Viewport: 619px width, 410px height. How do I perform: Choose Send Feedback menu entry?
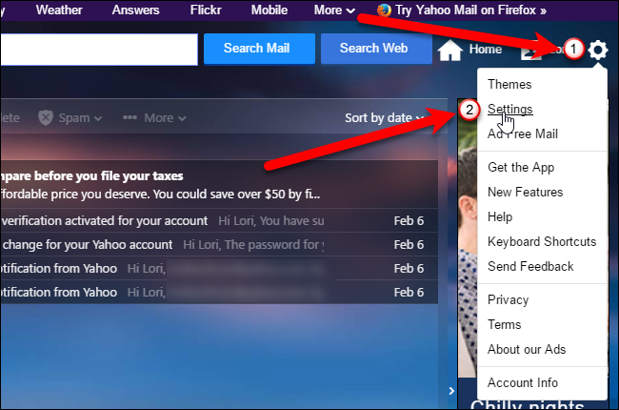(530, 266)
